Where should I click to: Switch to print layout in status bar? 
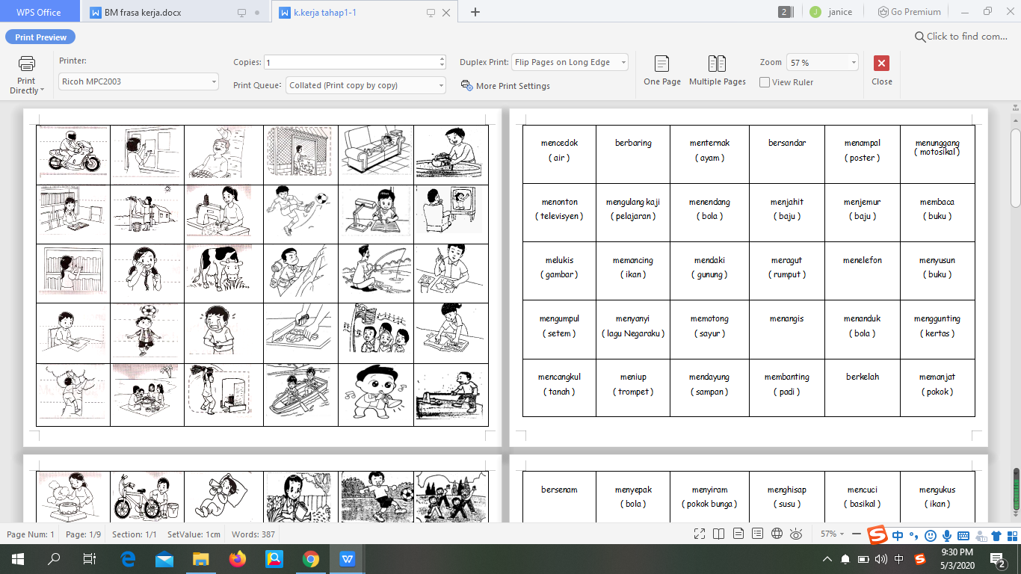pos(738,534)
